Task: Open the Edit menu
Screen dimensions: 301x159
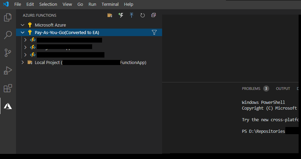Action: [x=30, y=4]
